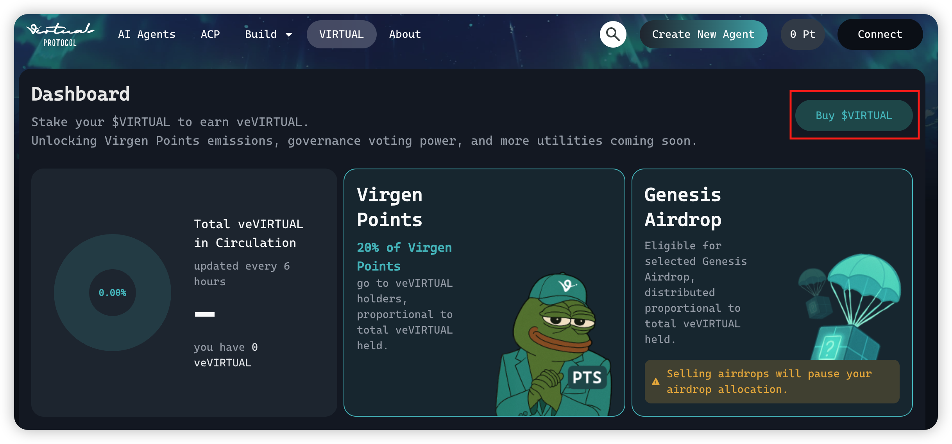Click "Selling airdrops will pause" warning text
The height and width of the screenshot is (444, 952).
coord(769,382)
